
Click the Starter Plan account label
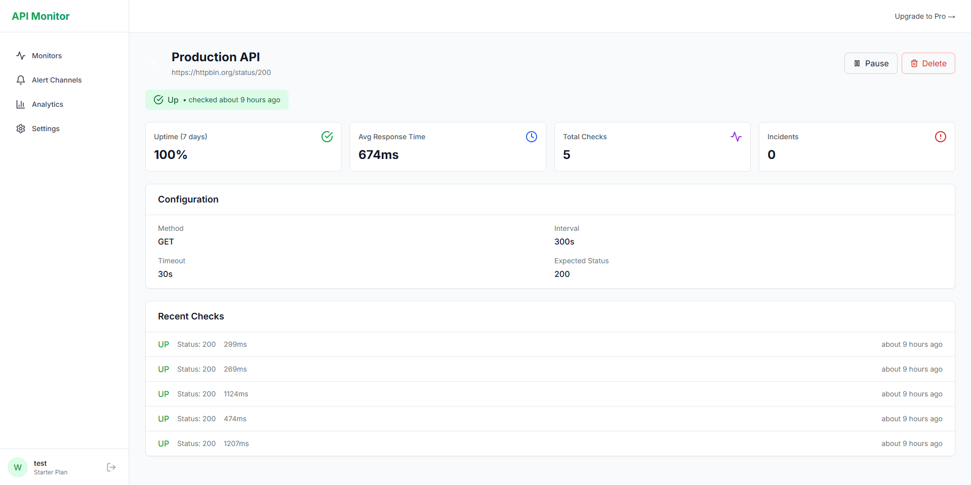tap(50, 472)
